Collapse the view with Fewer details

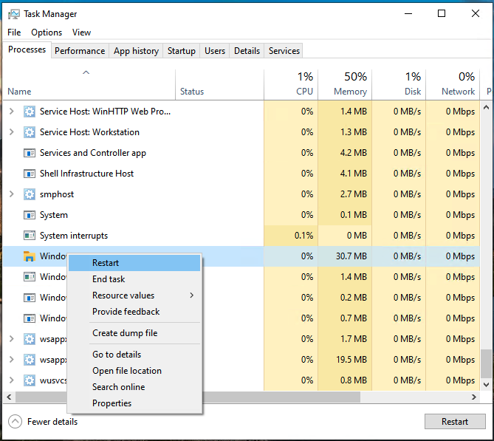click(43, 422)
